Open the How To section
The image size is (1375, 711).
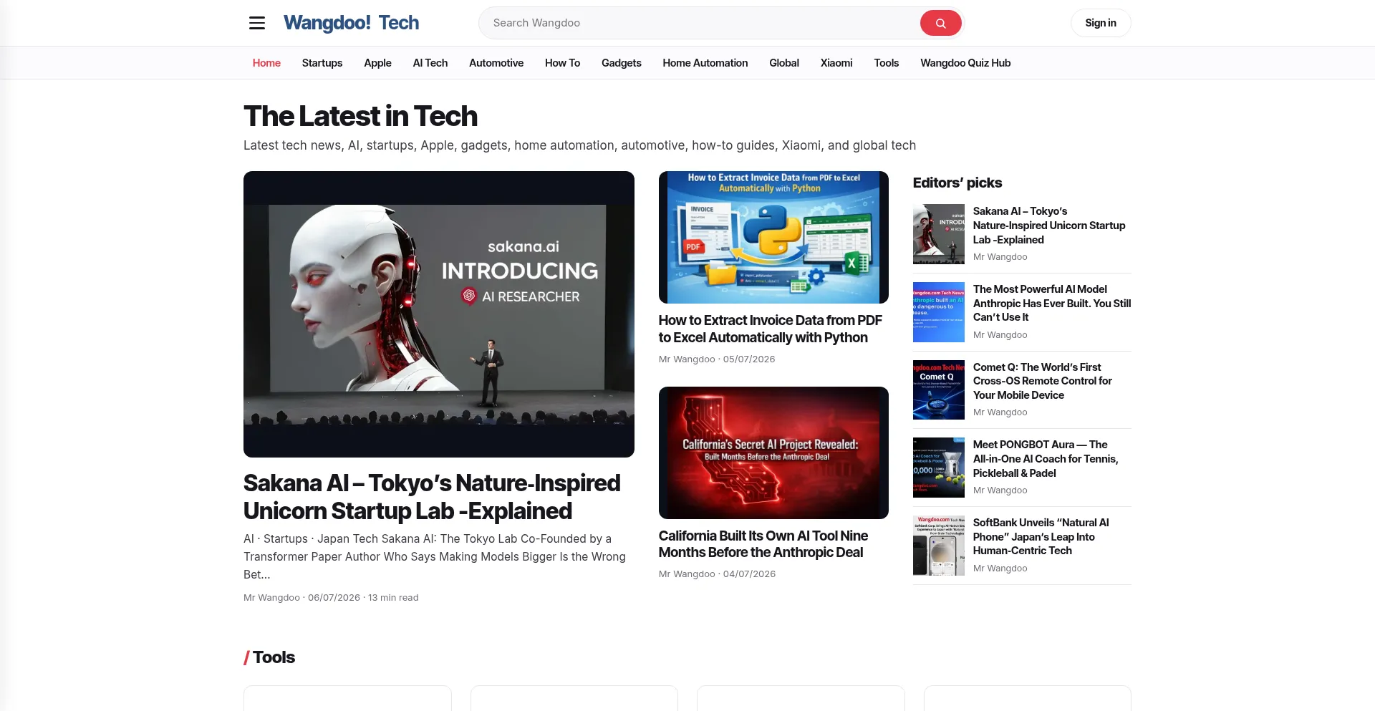[562, 63]
